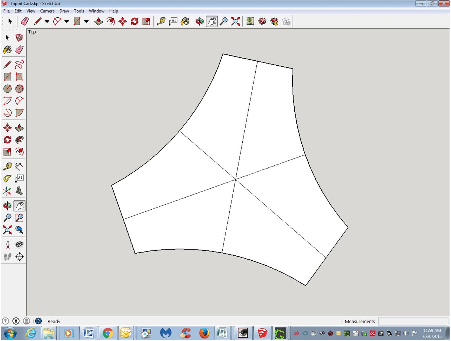This screenshot has width=451, height=341.
Task: Select the Circle tool in the left toolbar
Action: [7, 89]
